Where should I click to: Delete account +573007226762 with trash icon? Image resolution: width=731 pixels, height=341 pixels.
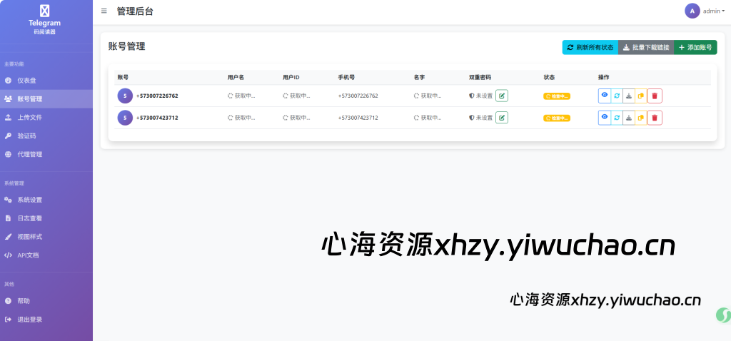[x=655, y=96]
